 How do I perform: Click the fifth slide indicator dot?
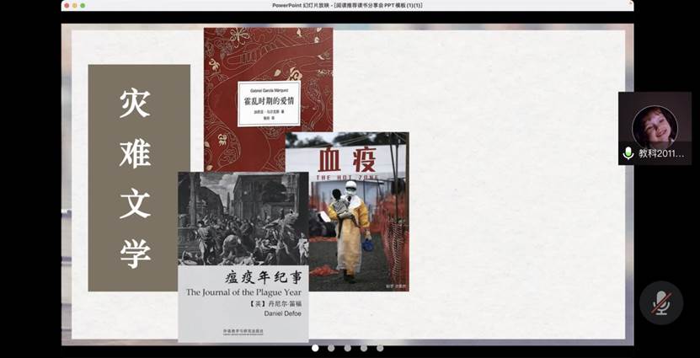tap(380, 348)
